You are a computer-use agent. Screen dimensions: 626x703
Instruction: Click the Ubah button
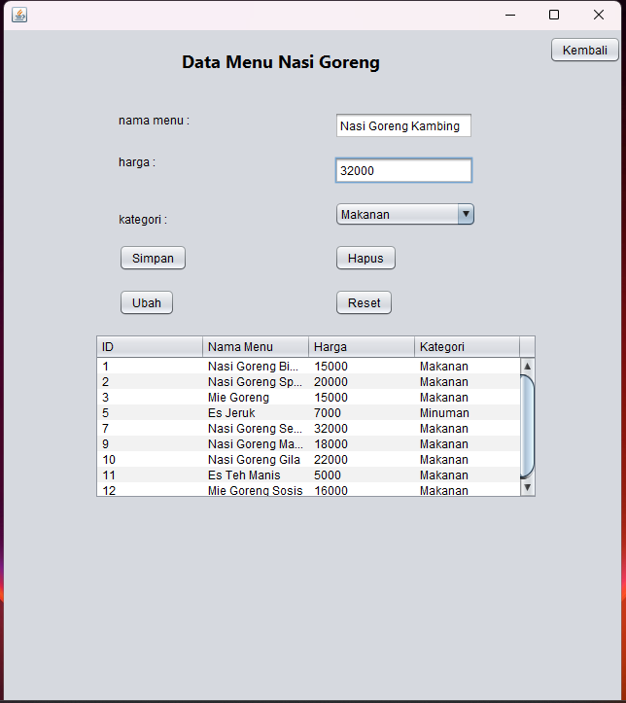point(147,302)
